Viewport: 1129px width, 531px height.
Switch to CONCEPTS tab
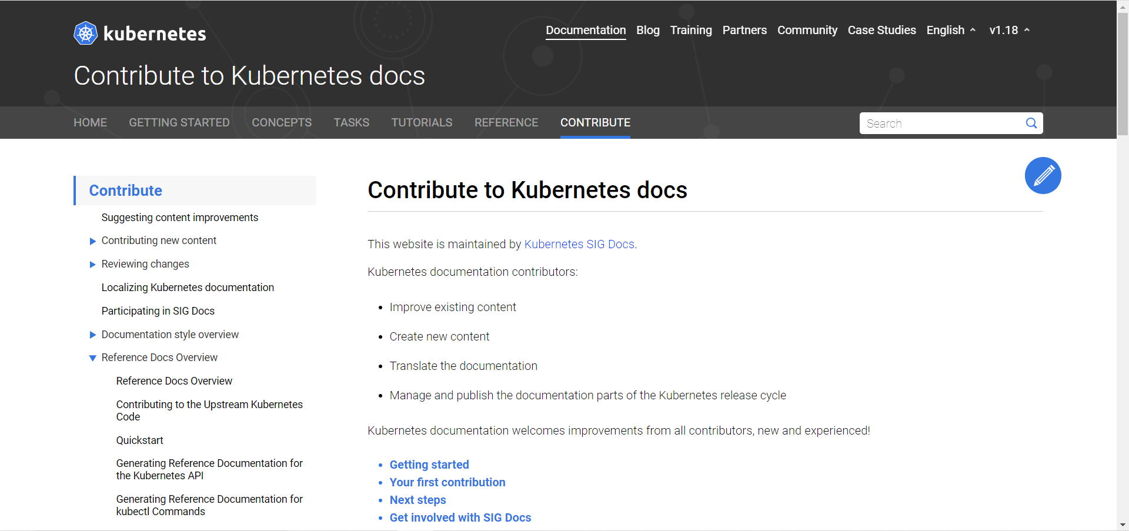[x=282, y=122]
